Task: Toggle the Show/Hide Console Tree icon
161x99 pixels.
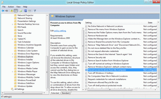Action: coord(16,11)
